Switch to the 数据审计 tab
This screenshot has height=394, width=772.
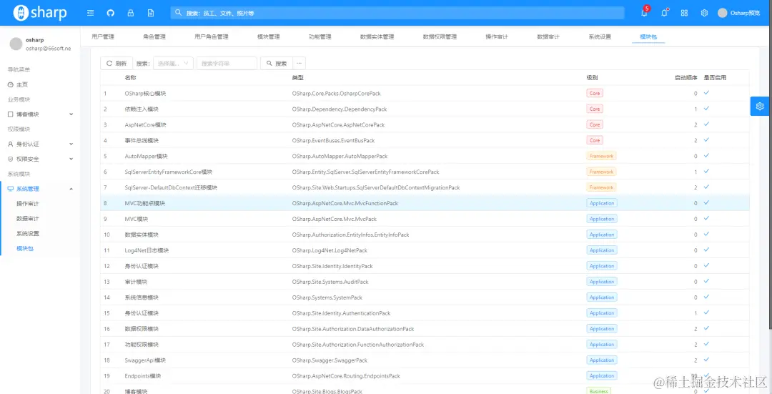548,37
